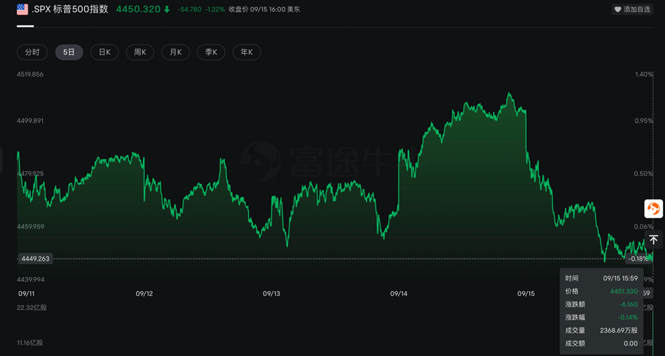This screenshot has width=665, height=356.
Task: Switch to 日K daily candlestick tab
Action: (105, 53)
